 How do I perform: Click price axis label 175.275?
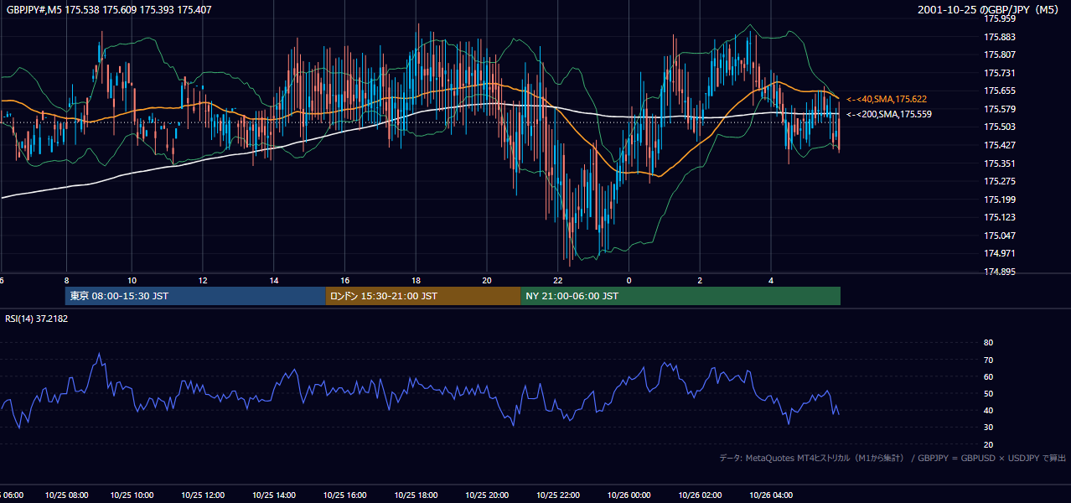(x=1000, y=181)
